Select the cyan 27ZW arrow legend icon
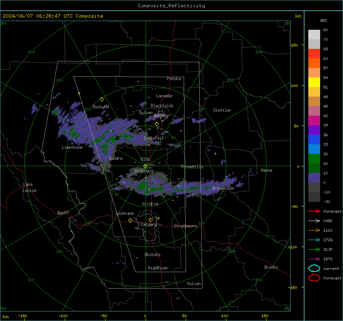The height and width of the screenshot is (321, 343). (x=314, y=240)
